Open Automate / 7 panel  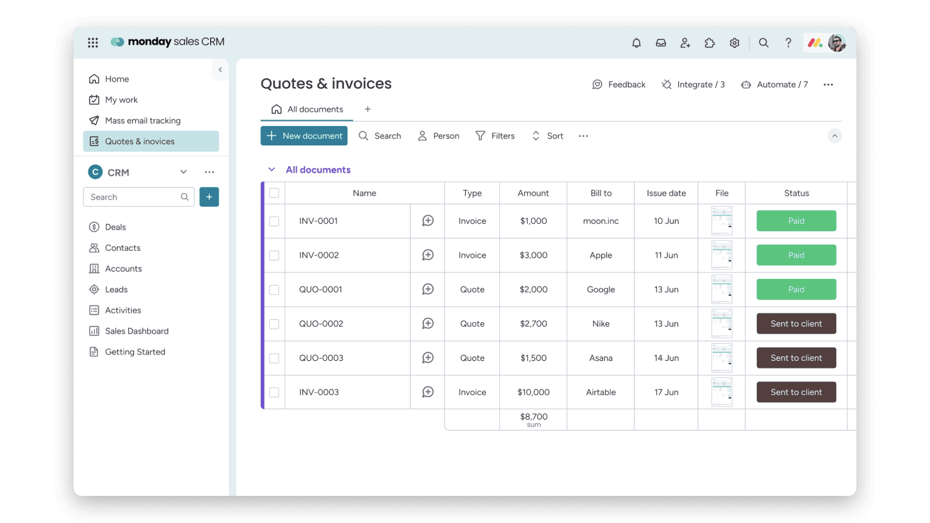coord(774,85)
